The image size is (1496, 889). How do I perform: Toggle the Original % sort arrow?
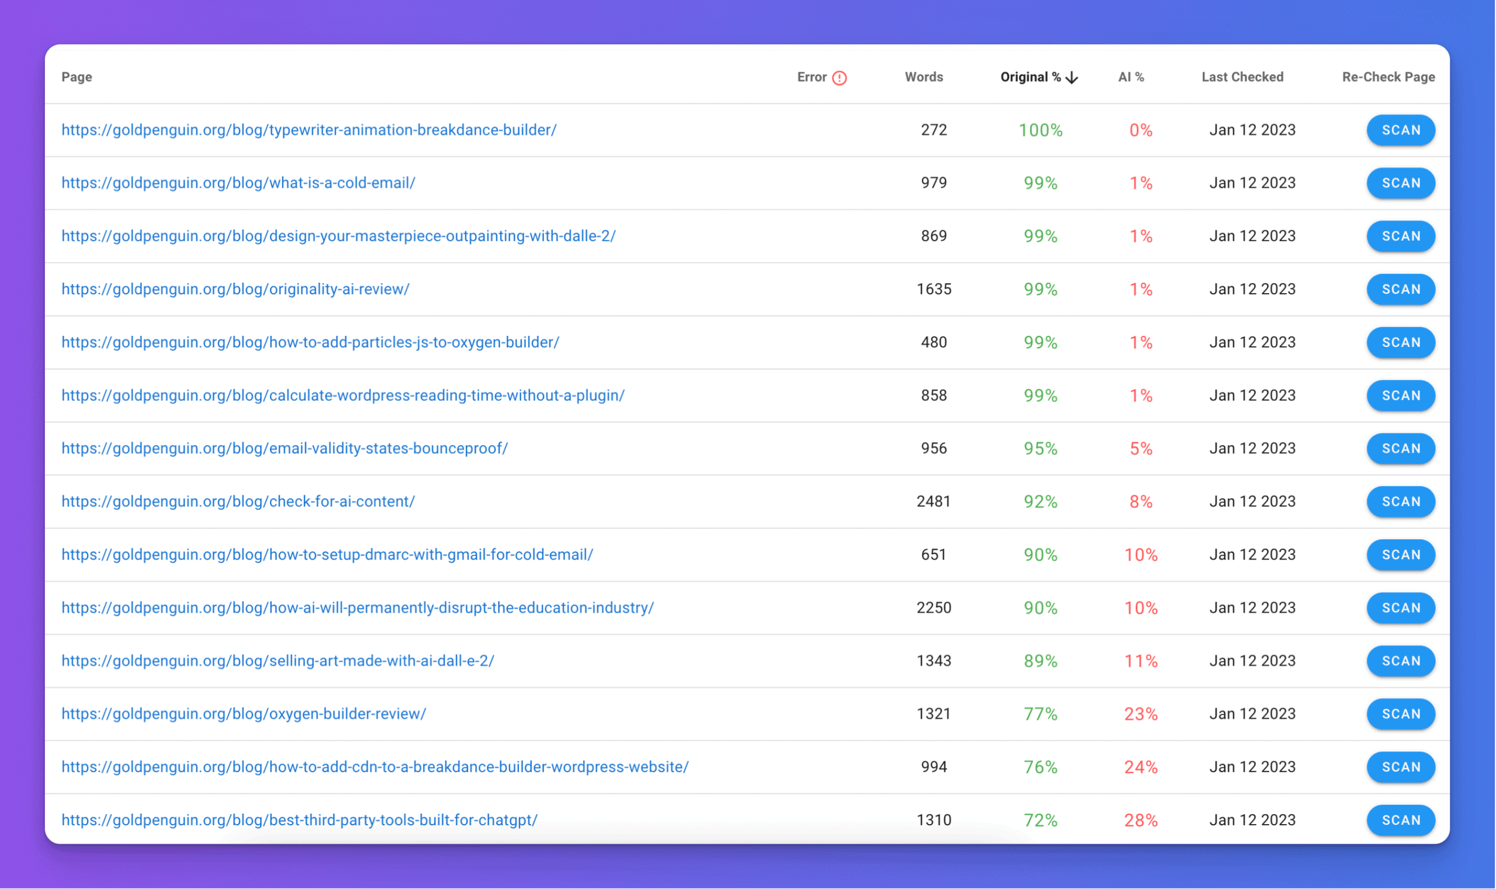(1072, 78)
